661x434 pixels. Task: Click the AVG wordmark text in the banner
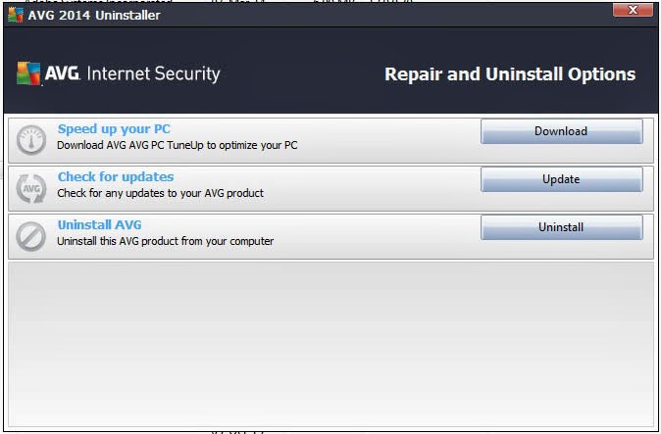click(62, 73)
